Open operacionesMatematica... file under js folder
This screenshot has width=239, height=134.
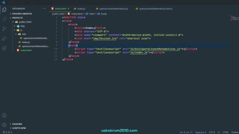pos(35,46)
